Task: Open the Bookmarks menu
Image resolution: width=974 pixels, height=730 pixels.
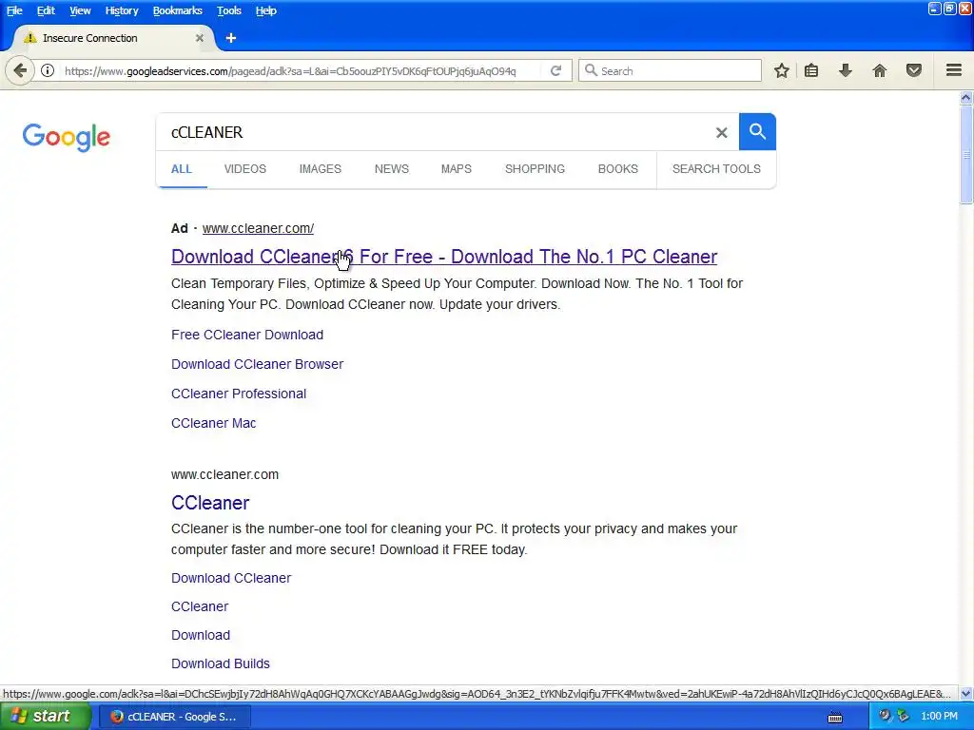Action: coord(178,10)
